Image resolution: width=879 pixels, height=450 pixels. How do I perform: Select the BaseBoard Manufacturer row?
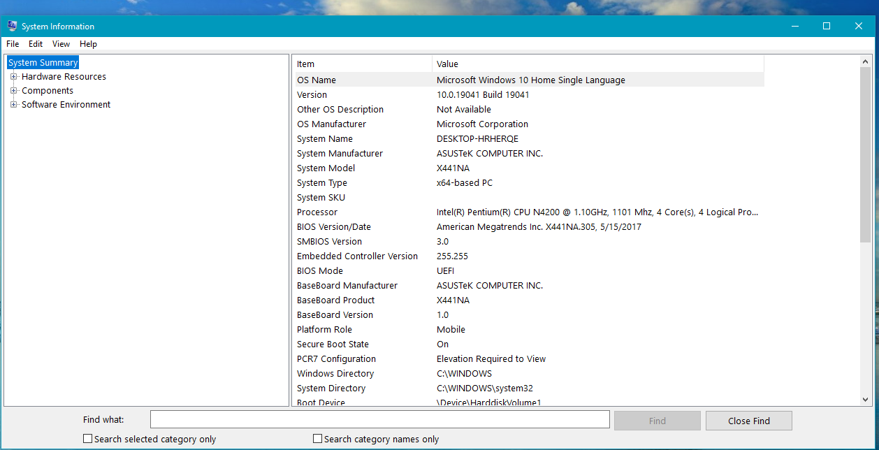(x=529, y=285)
